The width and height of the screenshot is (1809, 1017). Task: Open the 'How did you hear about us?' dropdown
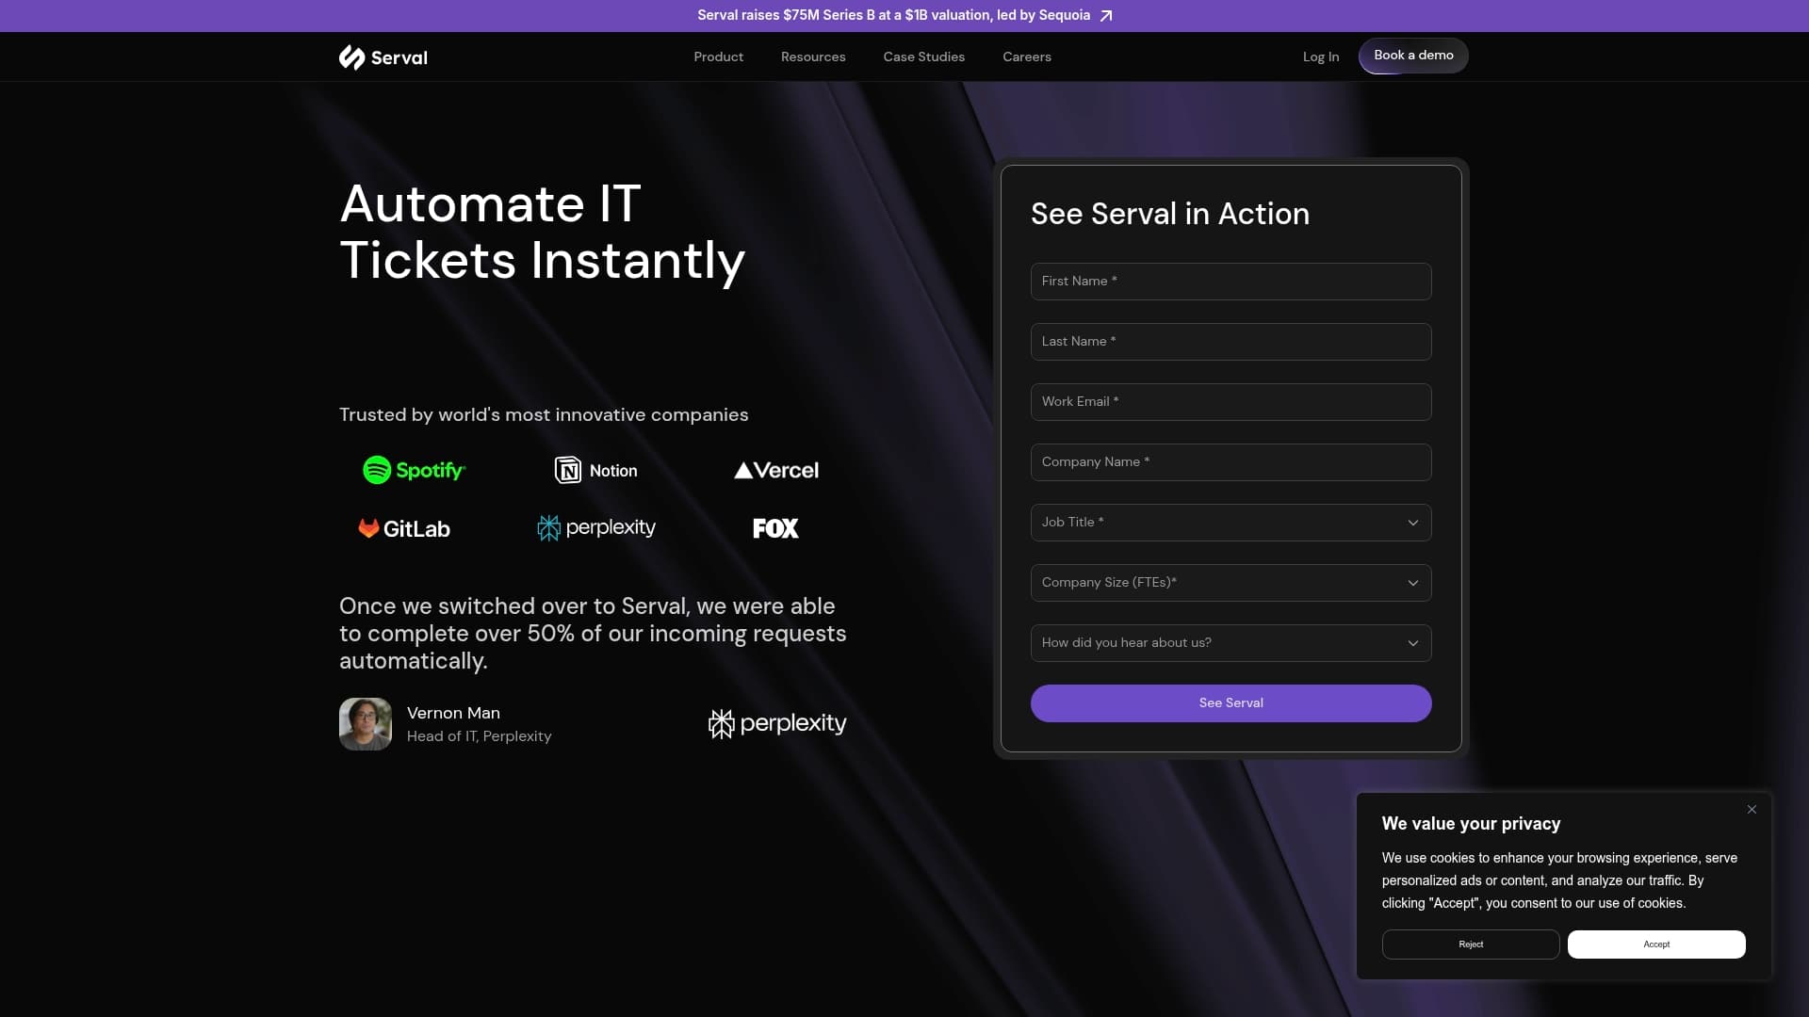(1230, 643)
